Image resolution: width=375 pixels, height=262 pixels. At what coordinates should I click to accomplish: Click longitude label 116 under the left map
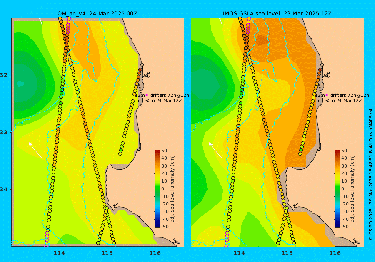click(x=155, y=253)
